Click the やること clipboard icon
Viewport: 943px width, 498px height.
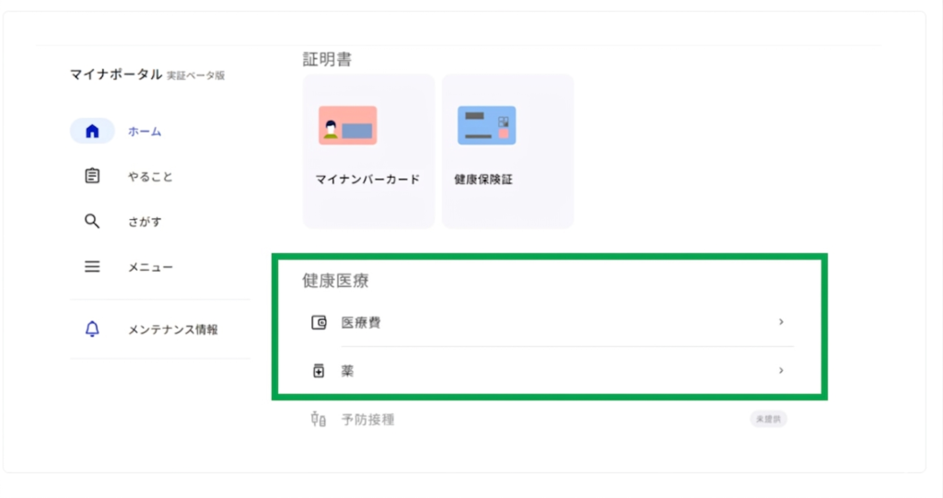[x=92, y=176]
